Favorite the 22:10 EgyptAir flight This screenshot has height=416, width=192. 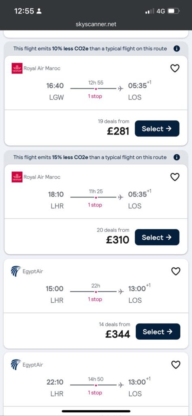[x=176, y=365]
